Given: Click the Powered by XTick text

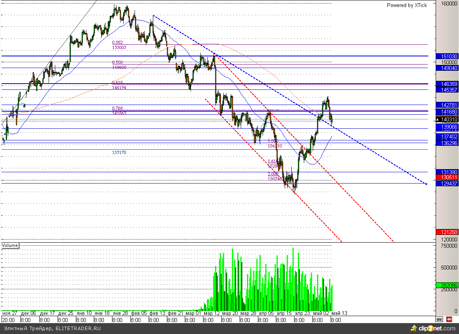Looking at the screenshot, I should tap(406, 5).
